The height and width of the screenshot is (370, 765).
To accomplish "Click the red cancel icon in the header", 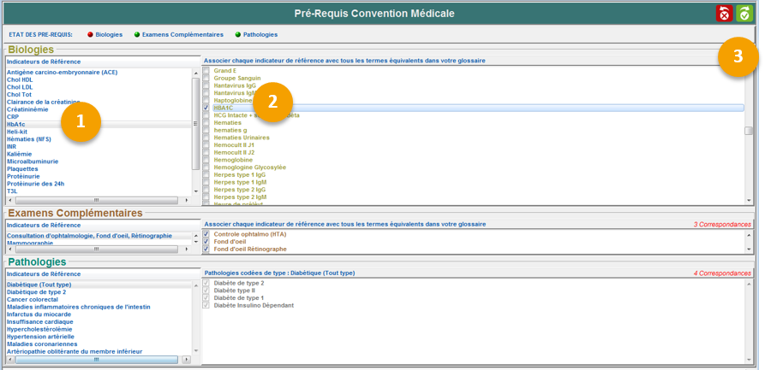I will (x=725, y=13).
